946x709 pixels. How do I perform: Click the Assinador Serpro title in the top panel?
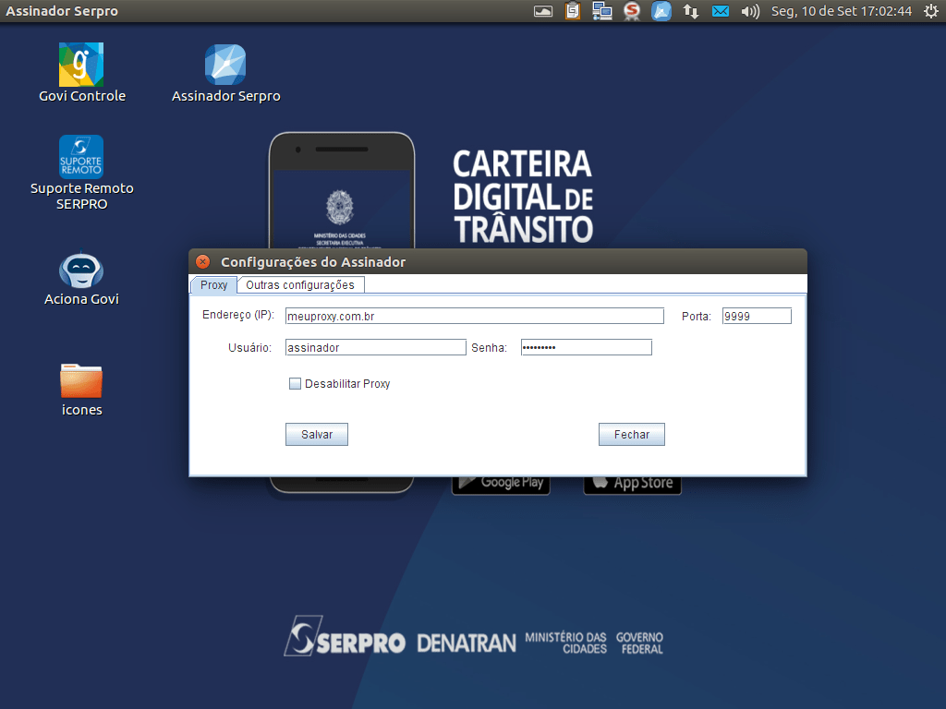62,11
